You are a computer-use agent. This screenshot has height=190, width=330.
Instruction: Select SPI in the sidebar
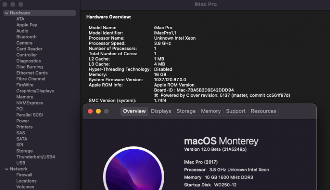click(20, 145)
